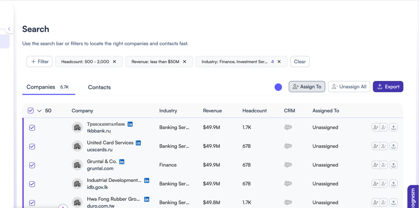Viewport: 419px width, 208px height.
Task: Collapse the left sidebar with the chevron arrow
Action: tap(9, 29)
